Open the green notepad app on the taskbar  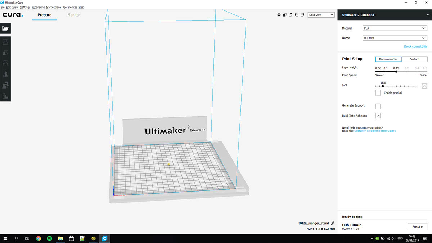coord(82,238)
